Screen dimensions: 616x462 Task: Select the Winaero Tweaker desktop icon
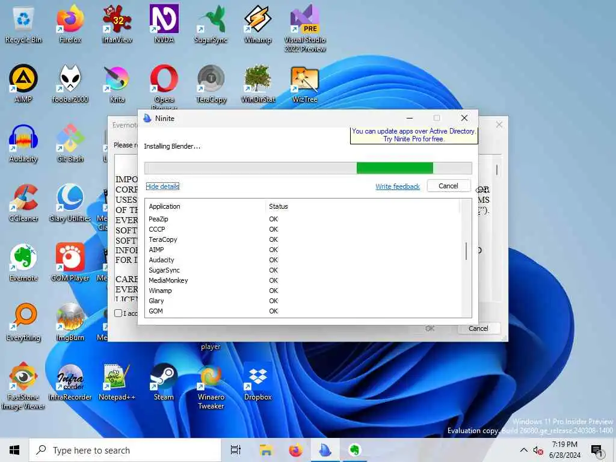211,386
